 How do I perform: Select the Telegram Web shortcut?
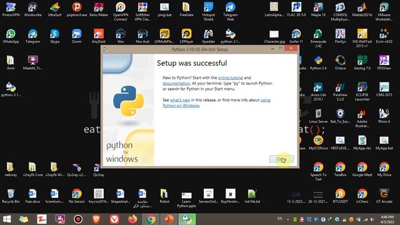(230, 12)
